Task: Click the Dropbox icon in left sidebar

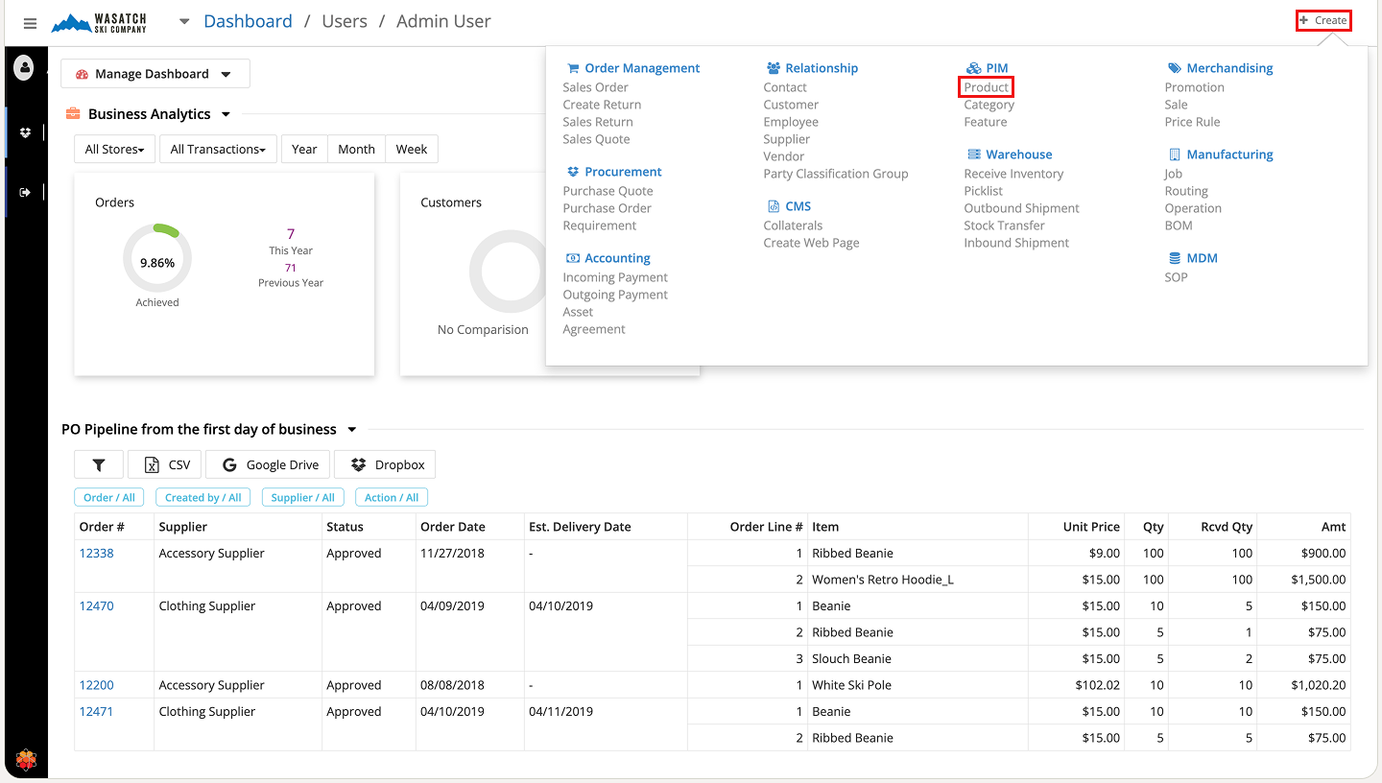Action: [26, 132]
